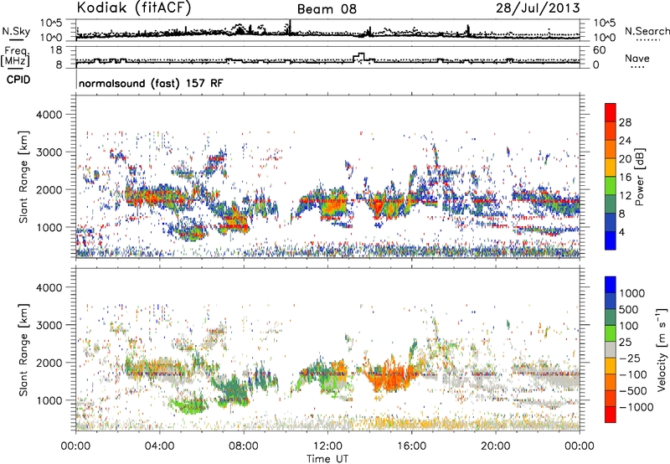Click "Slant Range [km]" label of velocity panel

pos(23,350)
